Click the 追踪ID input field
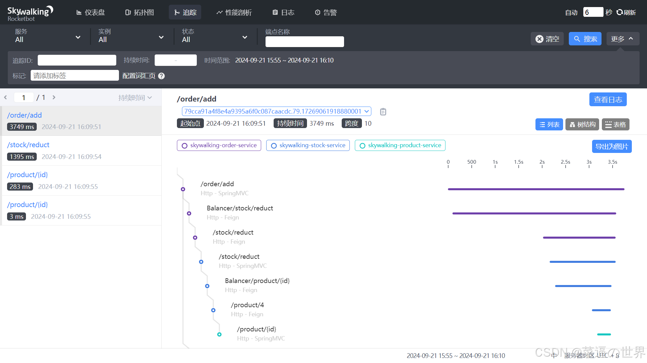Image resolution: width=647 pixels, height=363 pixels. (77, 60)
